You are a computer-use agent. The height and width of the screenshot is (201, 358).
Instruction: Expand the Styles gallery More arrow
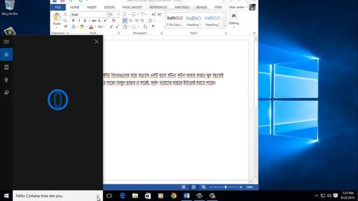click(224, 26)
